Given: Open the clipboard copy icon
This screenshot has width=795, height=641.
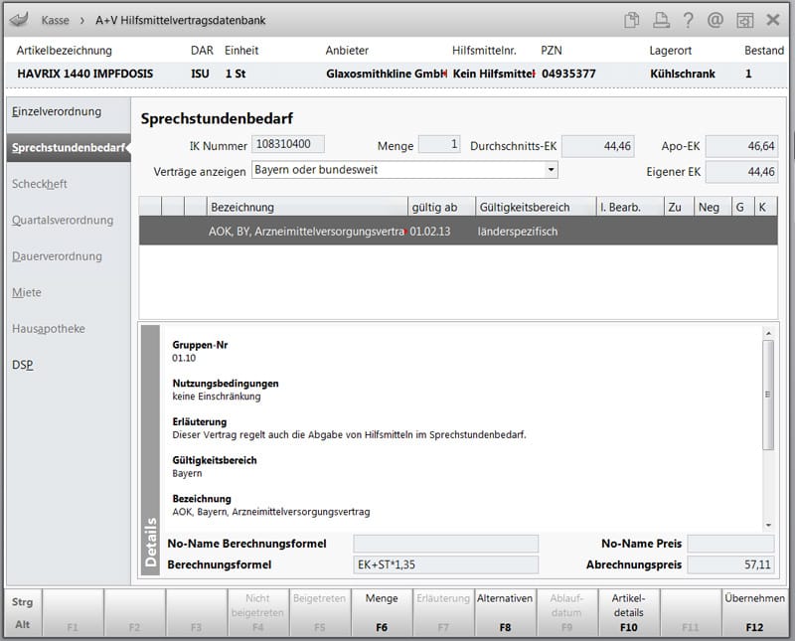Looking at the screenshot, I should (632, 20).
